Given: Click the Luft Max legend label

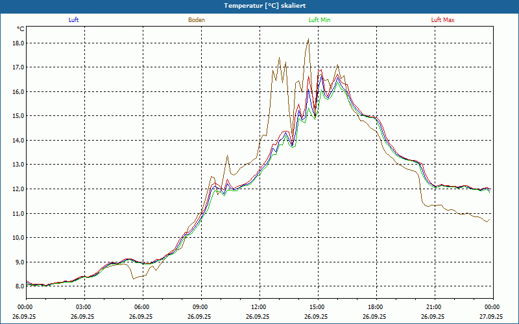Looking at the screenshot, I should [x=443, y=20].
